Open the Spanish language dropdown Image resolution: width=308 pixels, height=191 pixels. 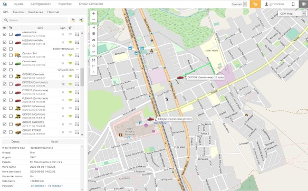coord(239,4)
